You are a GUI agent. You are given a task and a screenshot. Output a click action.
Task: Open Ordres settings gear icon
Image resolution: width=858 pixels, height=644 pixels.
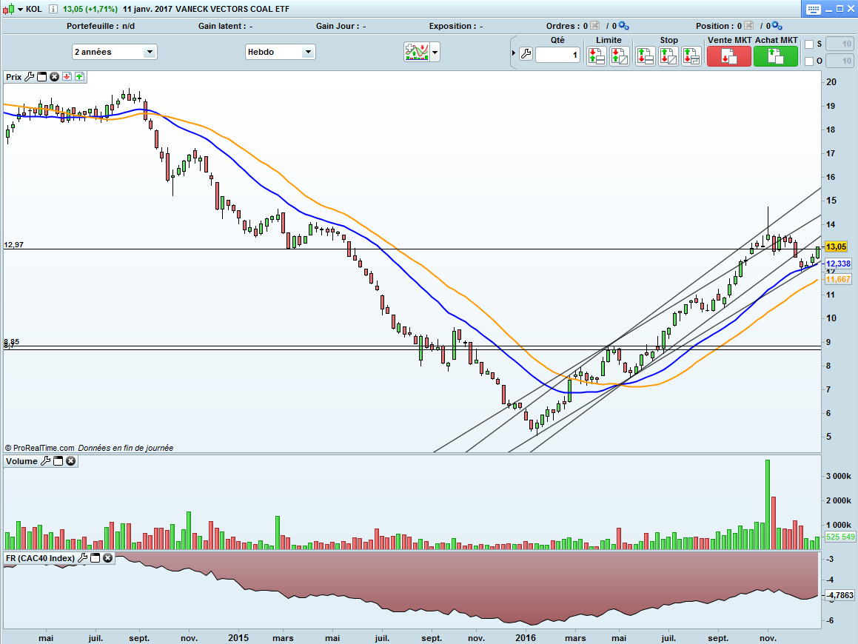tap(623, 26)
